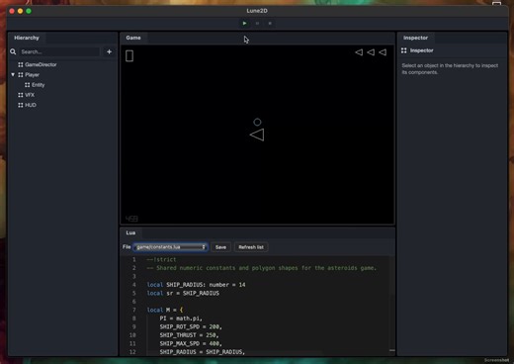The image size is (514, 364).
Task: Click the score rectangle in game view
Action: pyautogui.click(x=129, y=55)
